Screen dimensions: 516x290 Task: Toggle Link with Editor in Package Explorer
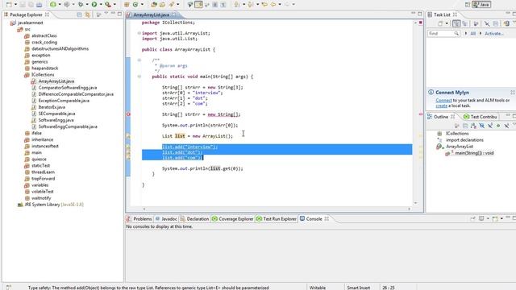(88, 14)
